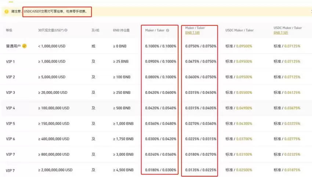Image resolution: width=312 pixels, height=177 pixels.
Task: Click the ≥ 1,750 BNB holding cell
Action: [123, 139]
